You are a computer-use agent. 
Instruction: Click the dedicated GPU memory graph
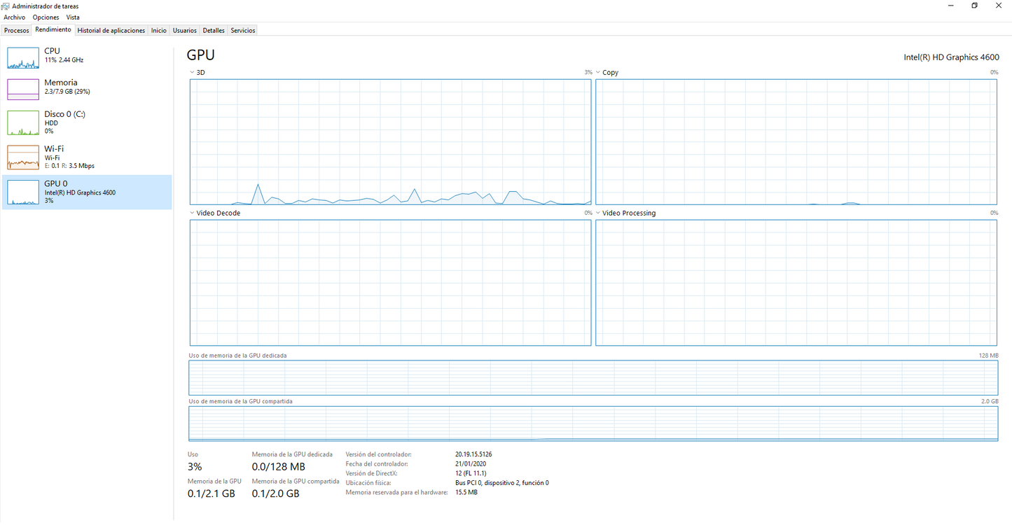(x=593, y=378)
